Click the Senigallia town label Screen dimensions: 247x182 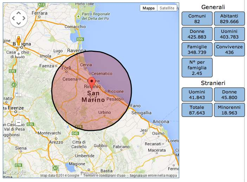click(141, 113)
